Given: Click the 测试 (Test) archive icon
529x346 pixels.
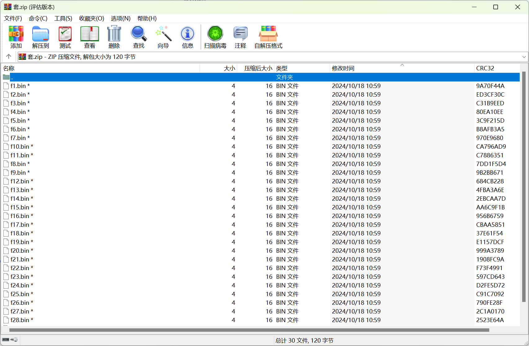Looking at the screenshot, I should [x=65, y=34].
